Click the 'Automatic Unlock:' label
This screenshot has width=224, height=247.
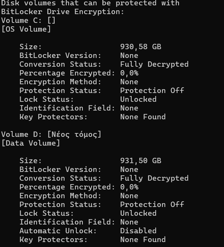(58, 231)
